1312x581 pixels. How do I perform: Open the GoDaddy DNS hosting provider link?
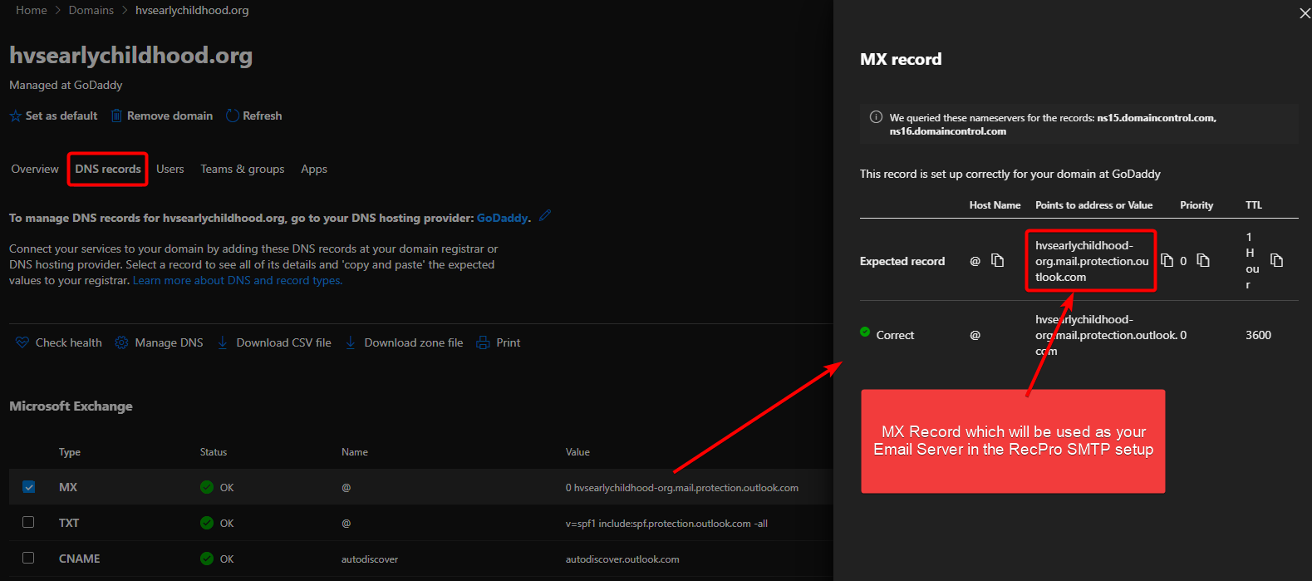coord(502,218)
